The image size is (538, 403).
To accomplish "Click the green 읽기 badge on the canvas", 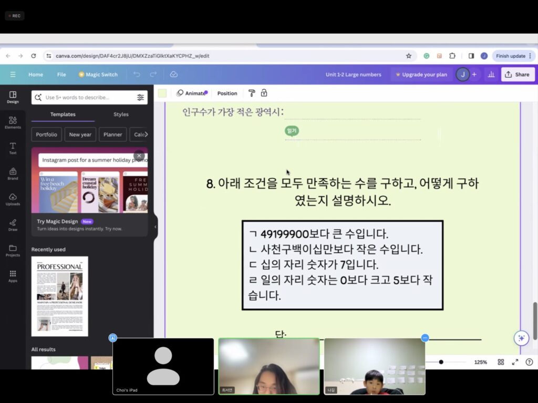I will pyautogui.click(x=292, y=131).
